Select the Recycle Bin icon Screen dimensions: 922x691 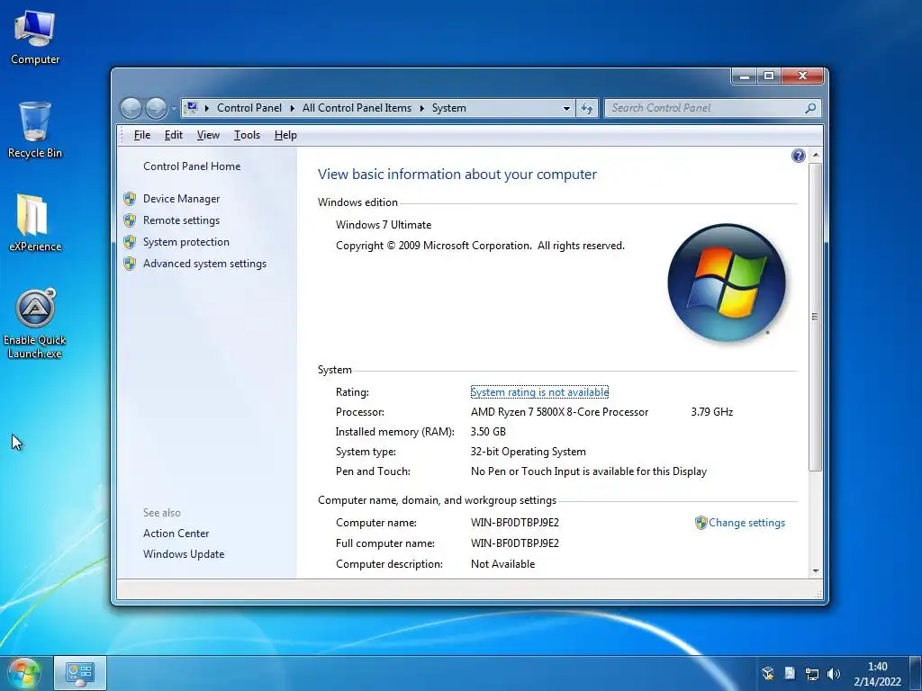pyautogui.click(x=35, y=130)
